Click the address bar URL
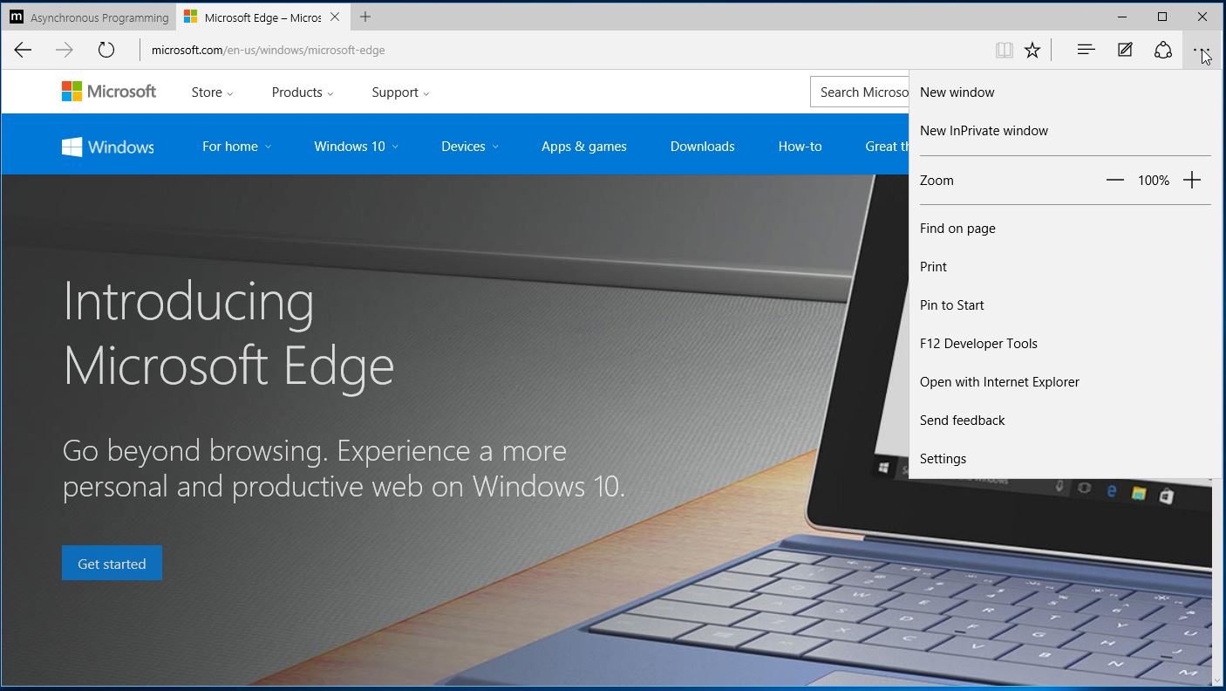The image size is (1226, 691). pyautogui.click(x=269, y=51)
